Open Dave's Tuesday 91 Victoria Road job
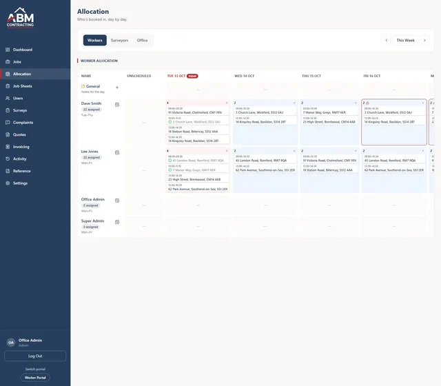 [198, 110]
